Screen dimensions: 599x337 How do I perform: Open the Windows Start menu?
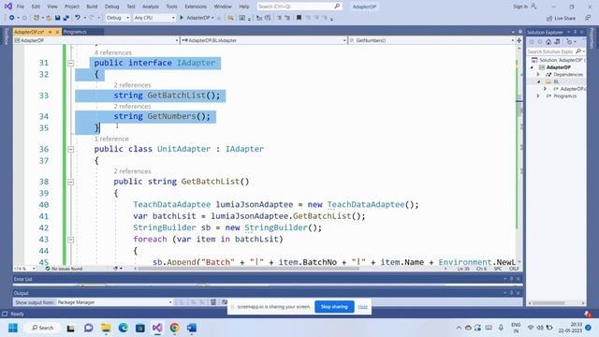tap(13, 328)
